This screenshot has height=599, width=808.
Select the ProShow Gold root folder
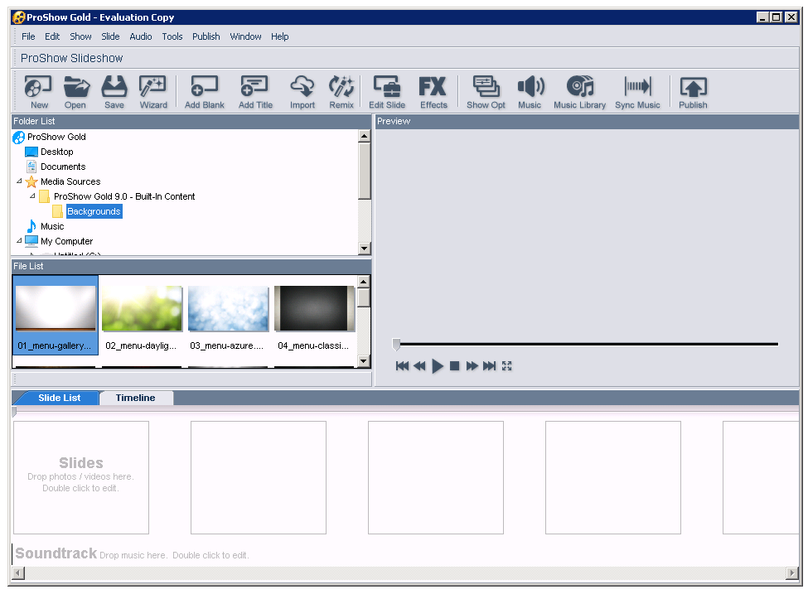pyautogui.click(x=56, y=137)
